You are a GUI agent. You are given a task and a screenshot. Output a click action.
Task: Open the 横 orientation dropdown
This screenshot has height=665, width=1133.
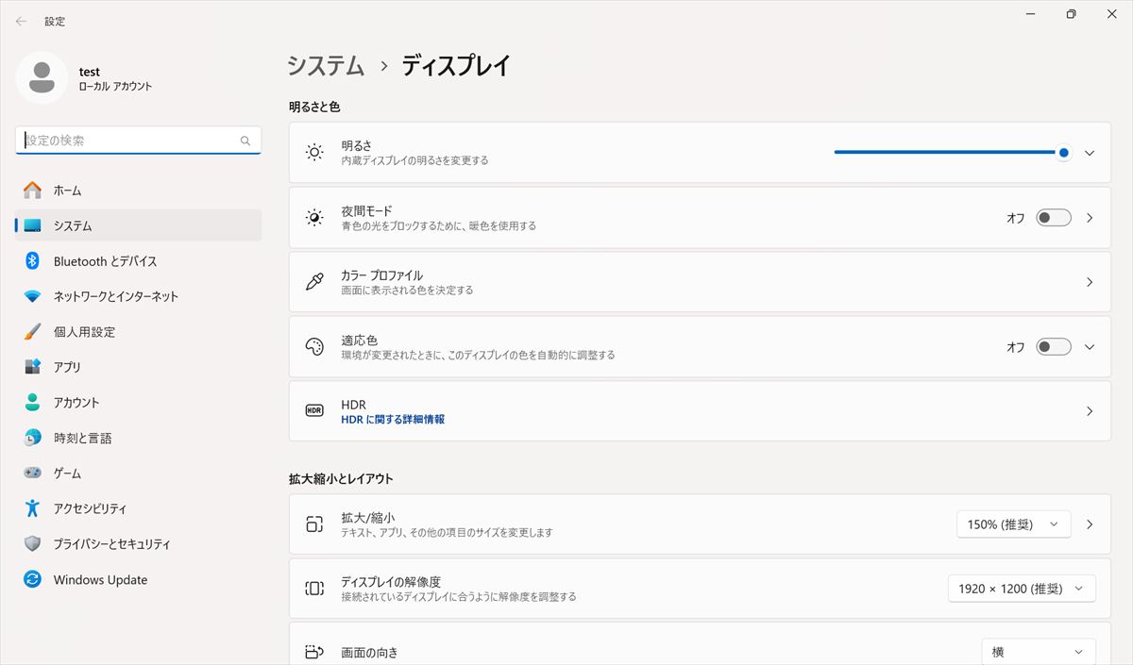tap(1039, 652)
